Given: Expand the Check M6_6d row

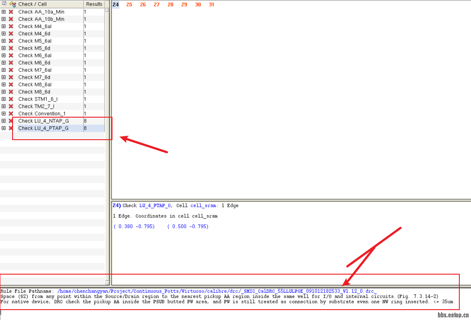Looking at the screenshot, I should click(3, 63).
